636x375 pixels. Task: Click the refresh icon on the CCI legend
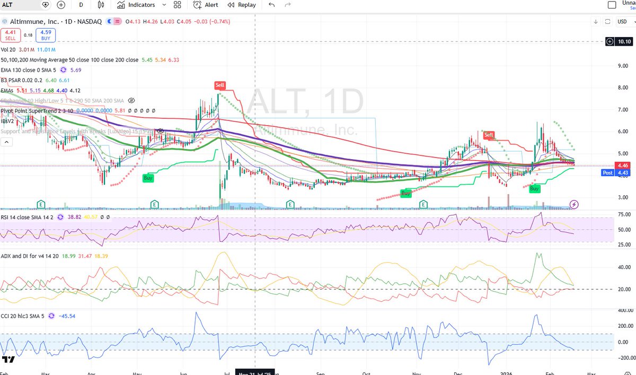pos(51,315)
